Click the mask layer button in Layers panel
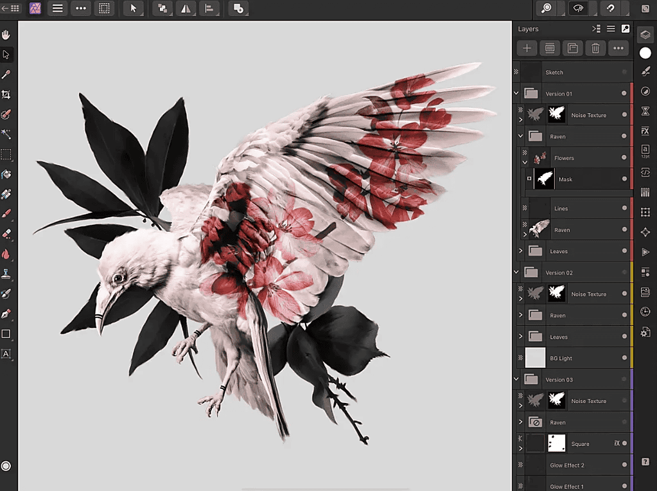The image size is (657, 491). click(550, 48)
